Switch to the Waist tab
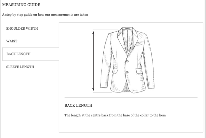 tap(12, 41)
